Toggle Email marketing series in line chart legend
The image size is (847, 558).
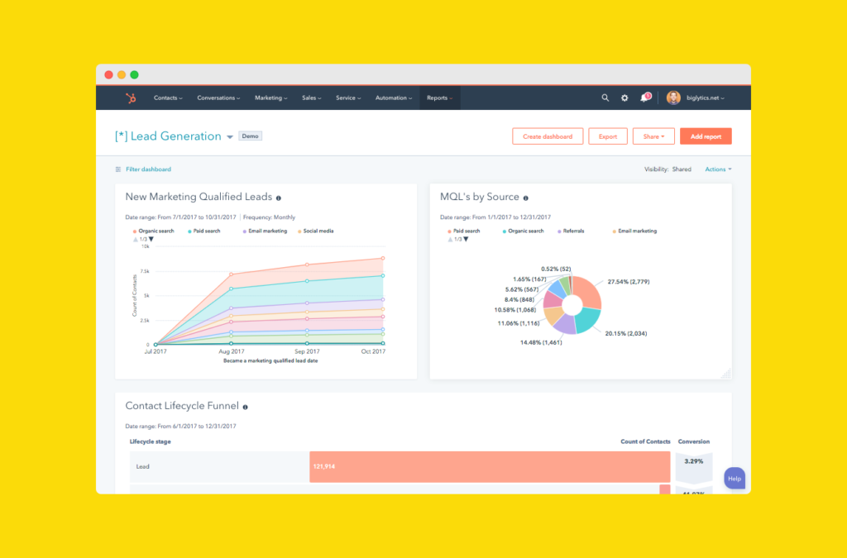pyautogui.click(x=265, y=231)
